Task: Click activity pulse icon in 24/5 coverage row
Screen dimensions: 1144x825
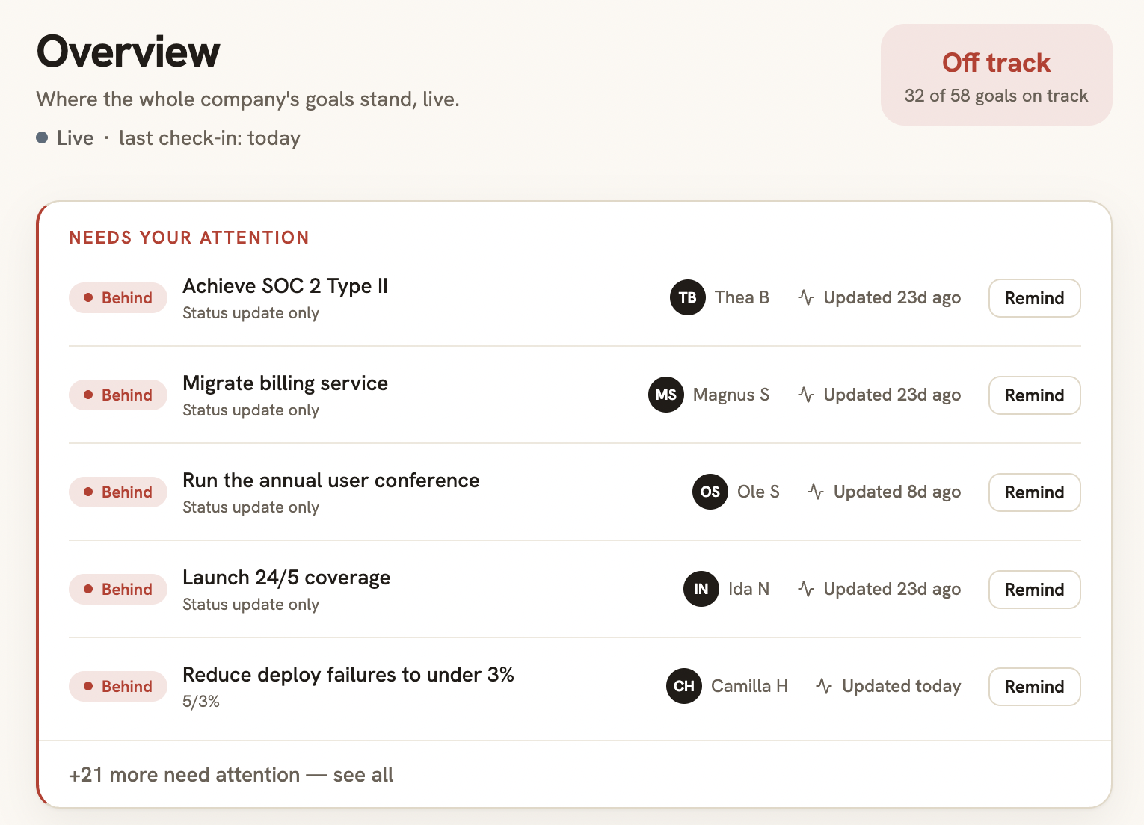Action: point(806,589)
